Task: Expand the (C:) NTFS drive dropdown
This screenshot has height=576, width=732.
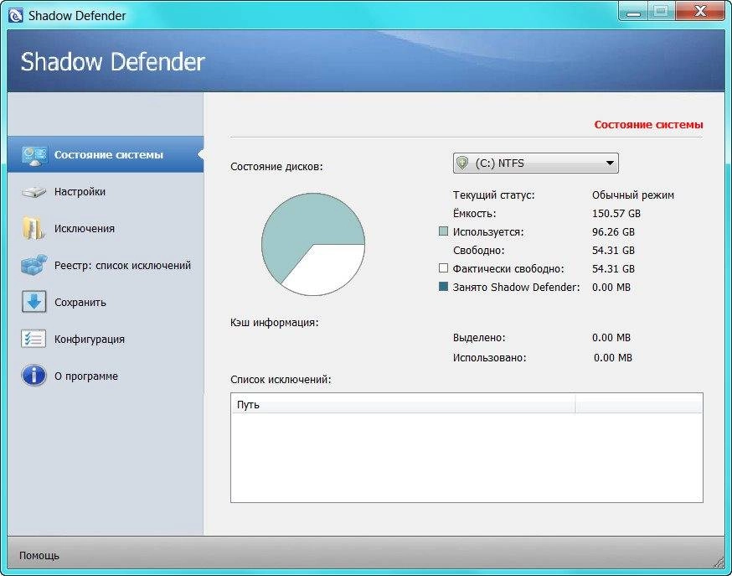Action: (x=536, y=163)
